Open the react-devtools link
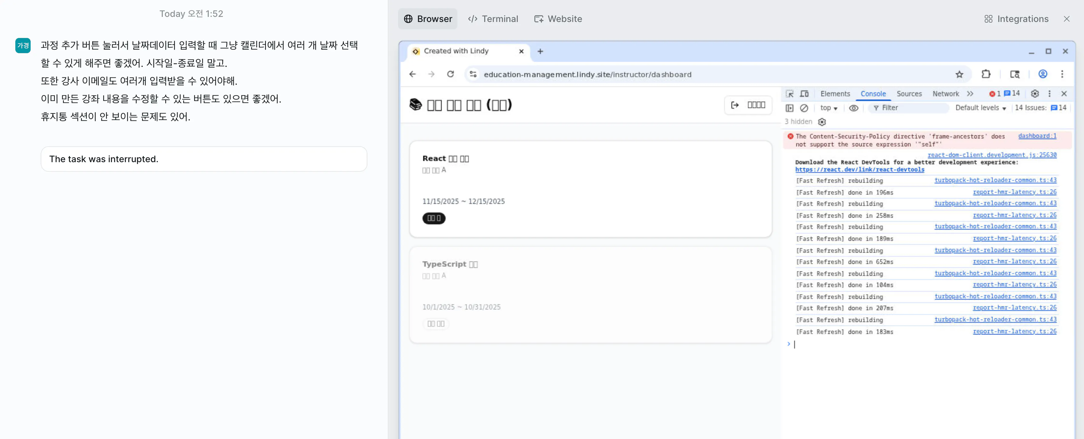The height and width of the screenshot is (439, 1084). (x=859, y=170)
